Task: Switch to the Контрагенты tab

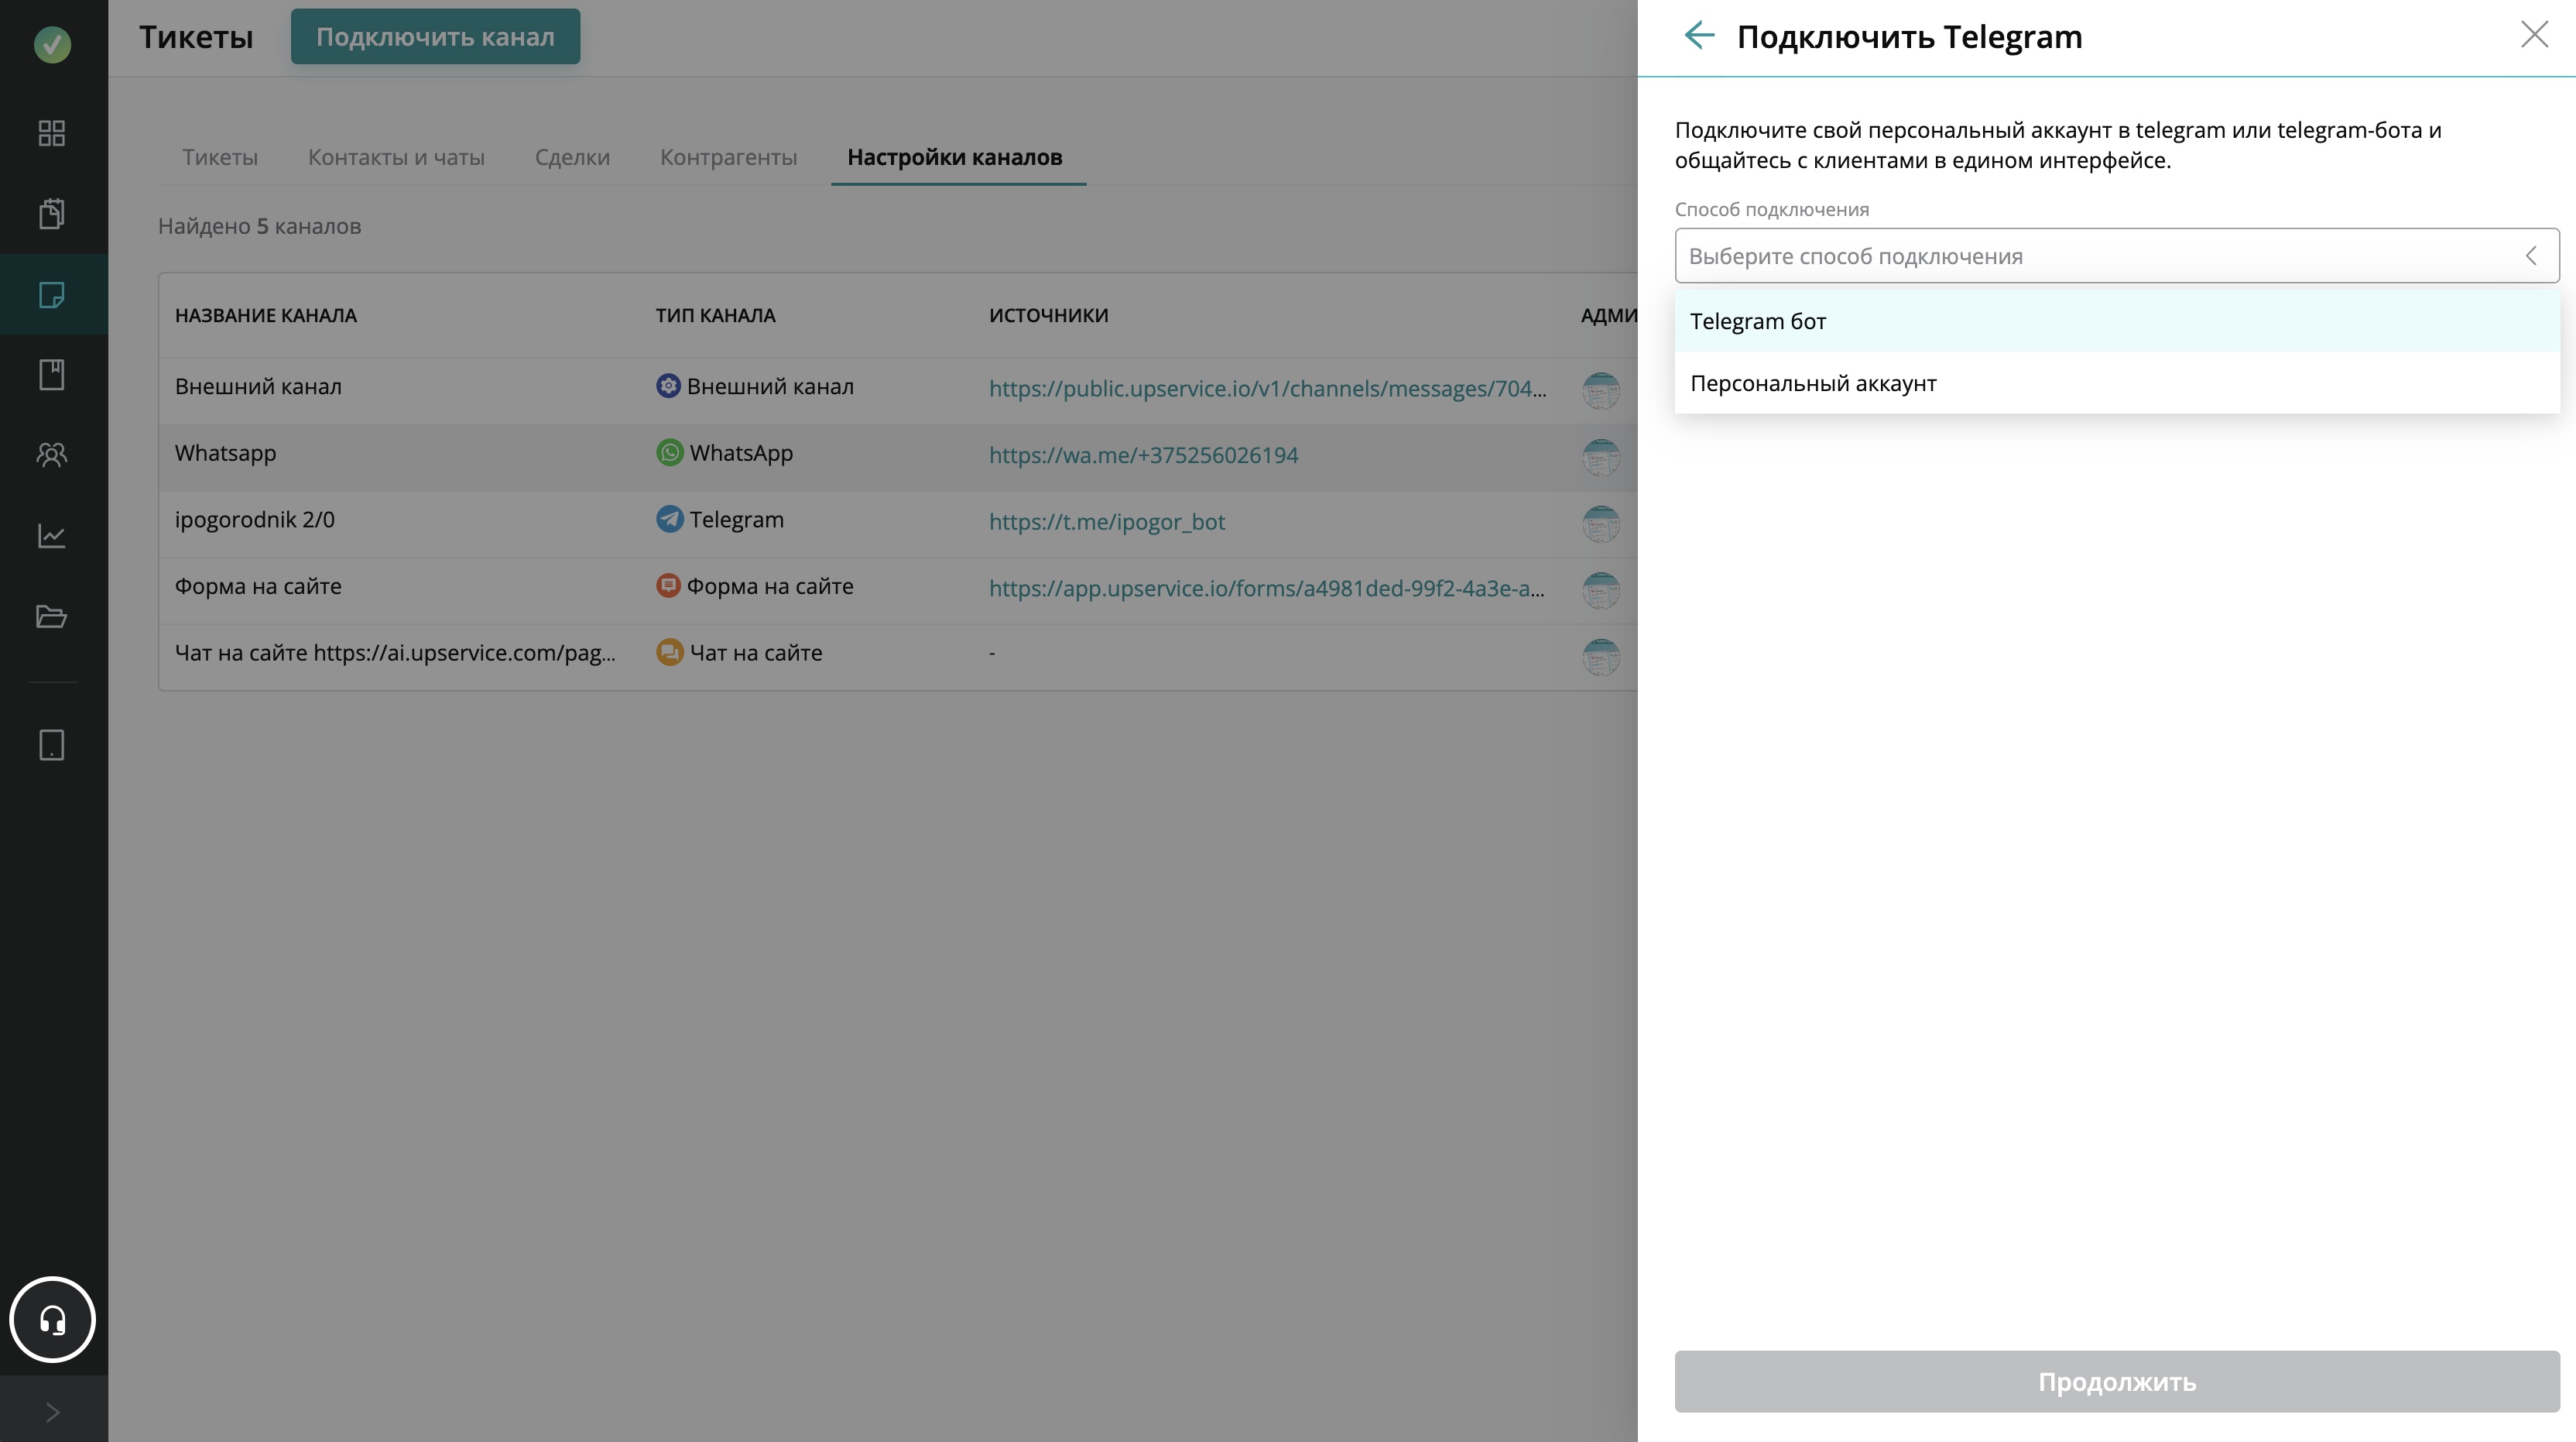Action: [728, 157]
